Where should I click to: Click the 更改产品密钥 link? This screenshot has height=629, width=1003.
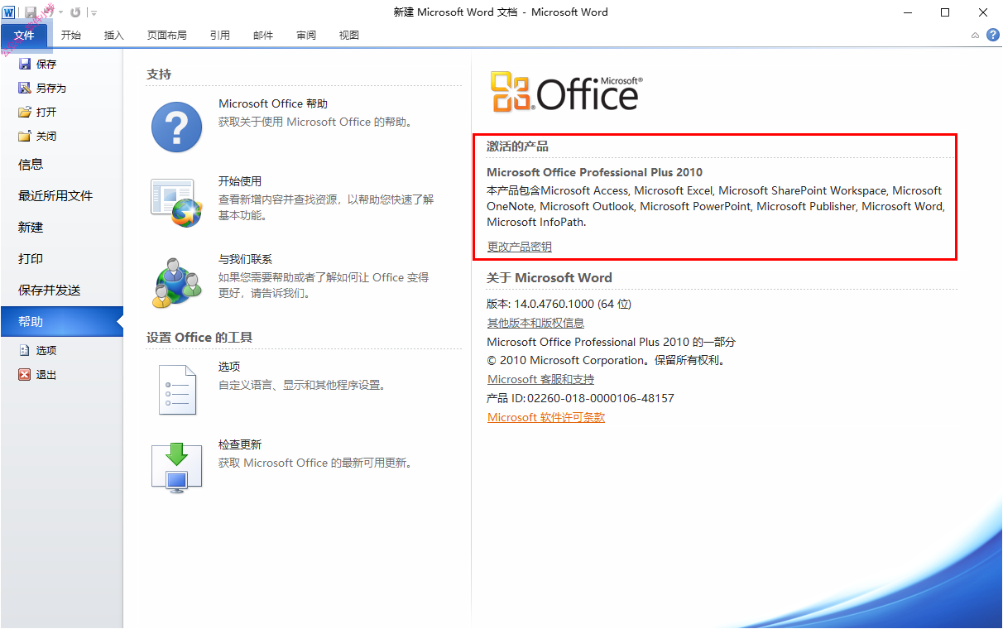[519, 247]
